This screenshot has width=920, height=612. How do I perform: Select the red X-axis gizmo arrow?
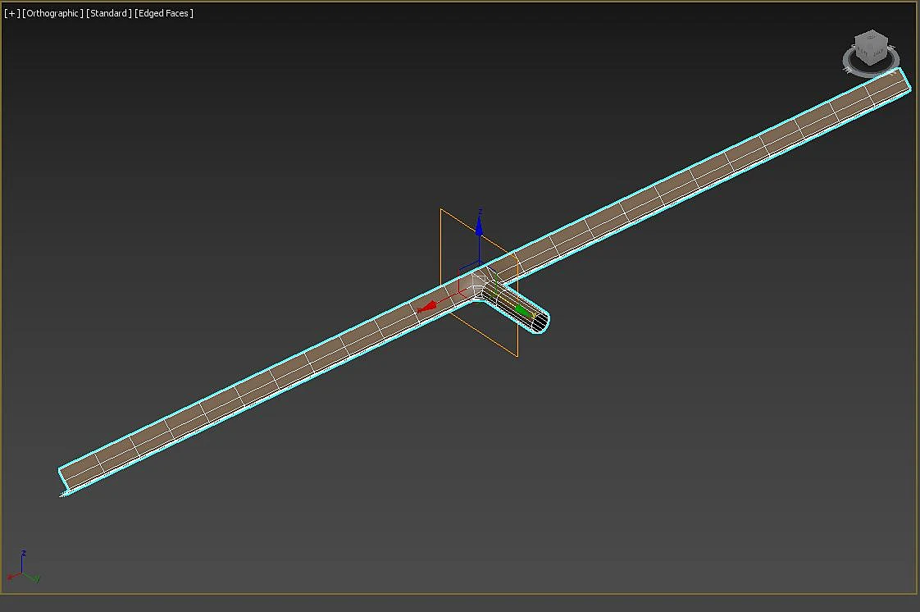pos(428,306)
